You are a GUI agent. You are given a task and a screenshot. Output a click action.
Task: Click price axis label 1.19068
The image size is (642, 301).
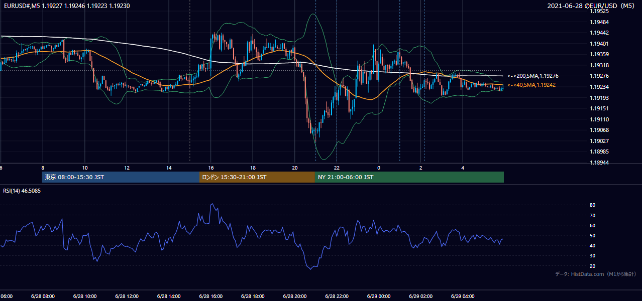(599, 130)
